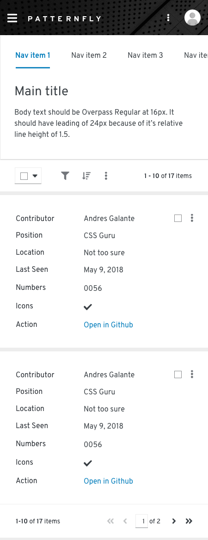Check the first Andres Galante card checkbox
Image resolution: width=208 pixels, height=540 pixels.
coord(178,218)
